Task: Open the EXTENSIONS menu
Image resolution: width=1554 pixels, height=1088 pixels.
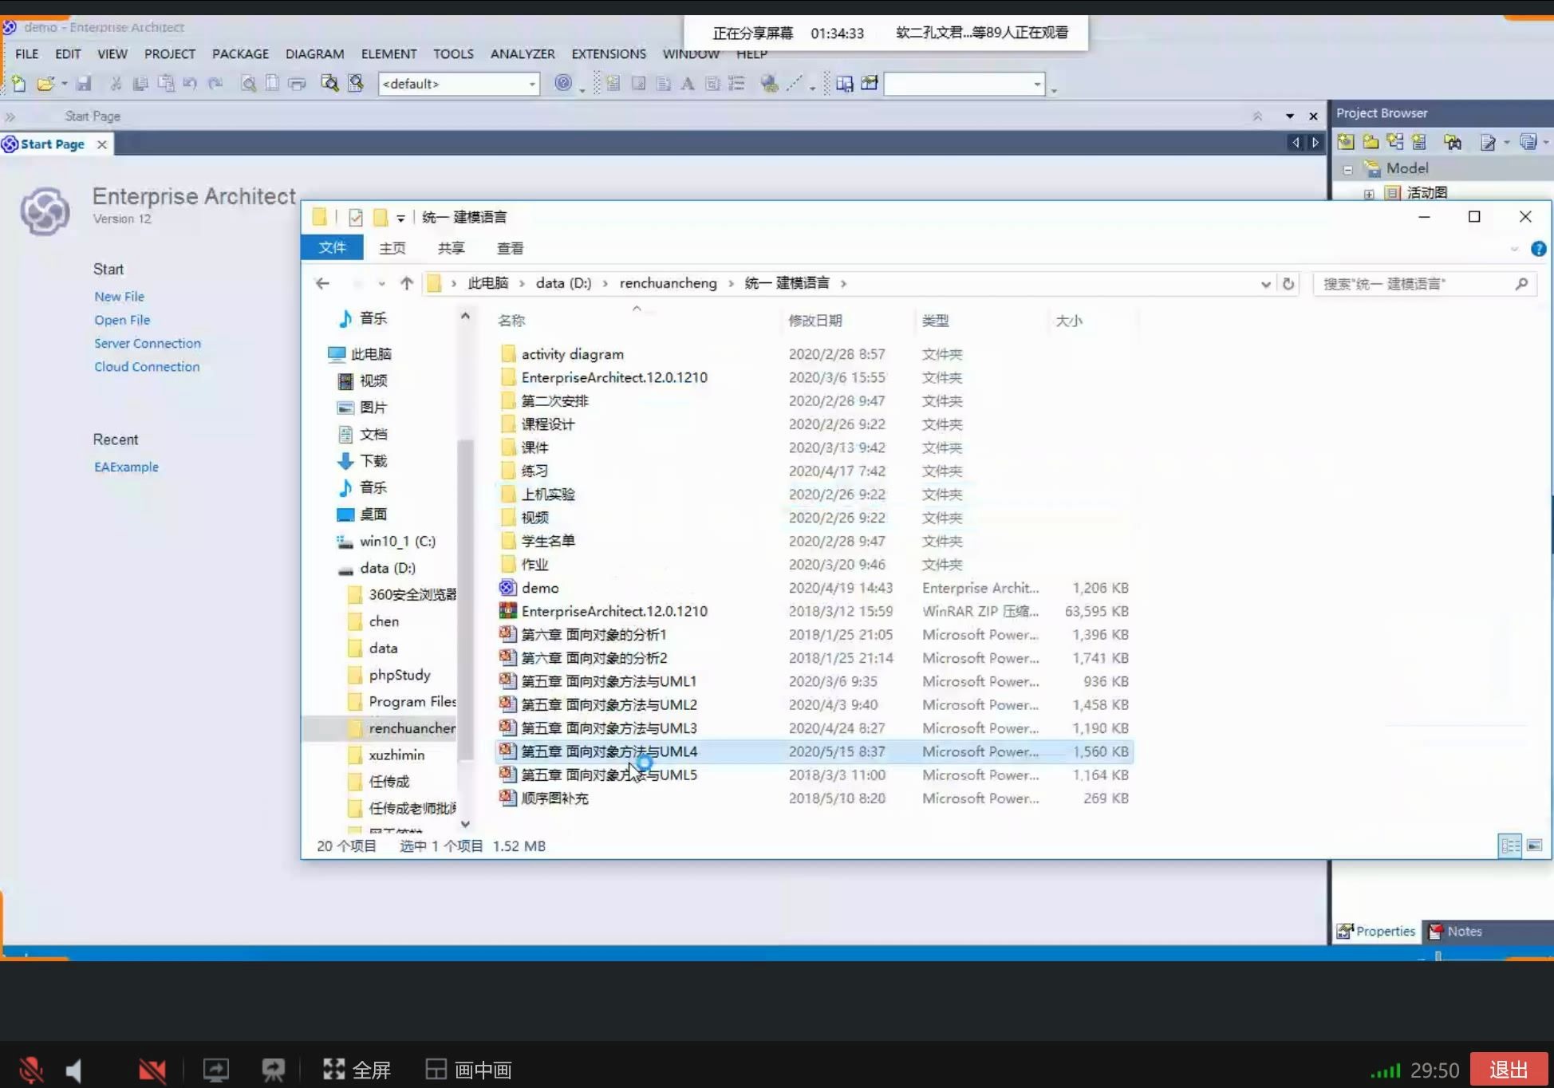Action: 609,53
